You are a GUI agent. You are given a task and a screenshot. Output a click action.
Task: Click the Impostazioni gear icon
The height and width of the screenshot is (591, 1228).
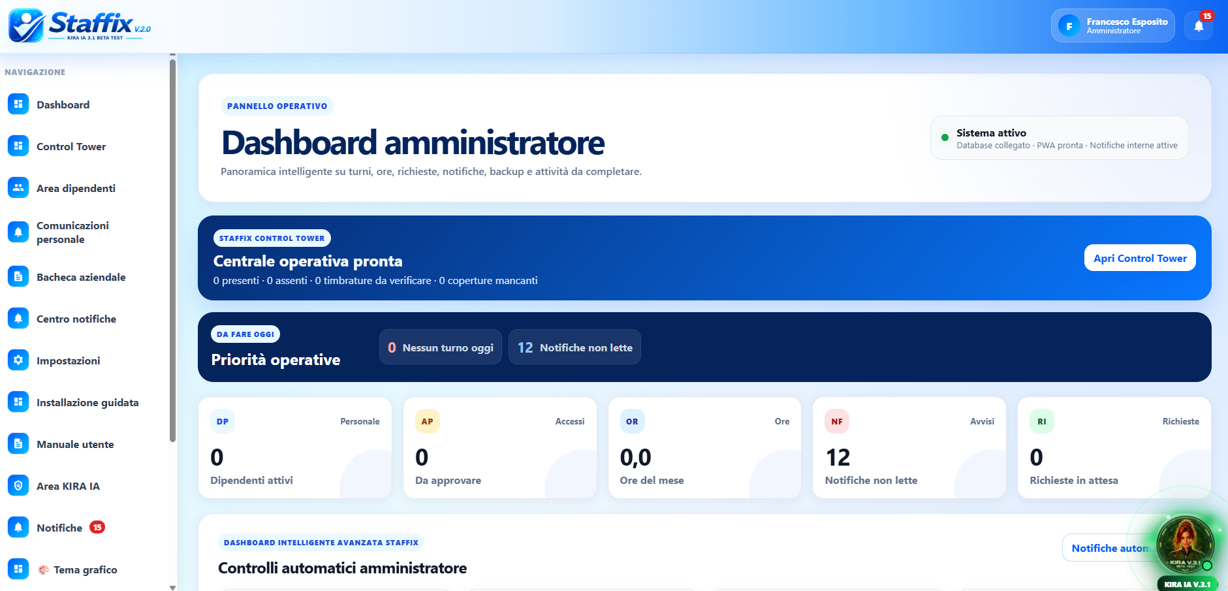18,360
